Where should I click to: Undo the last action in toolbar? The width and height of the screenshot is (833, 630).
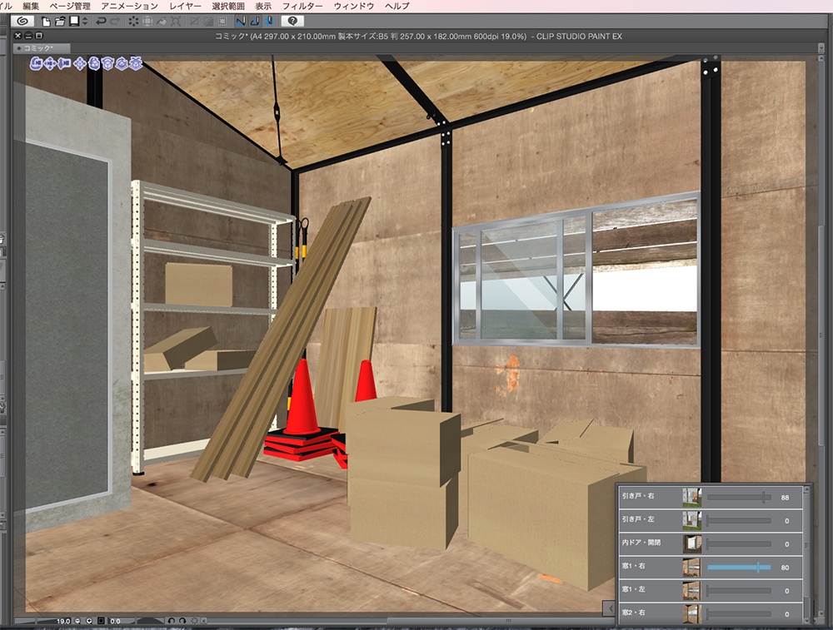pos(101,22)
